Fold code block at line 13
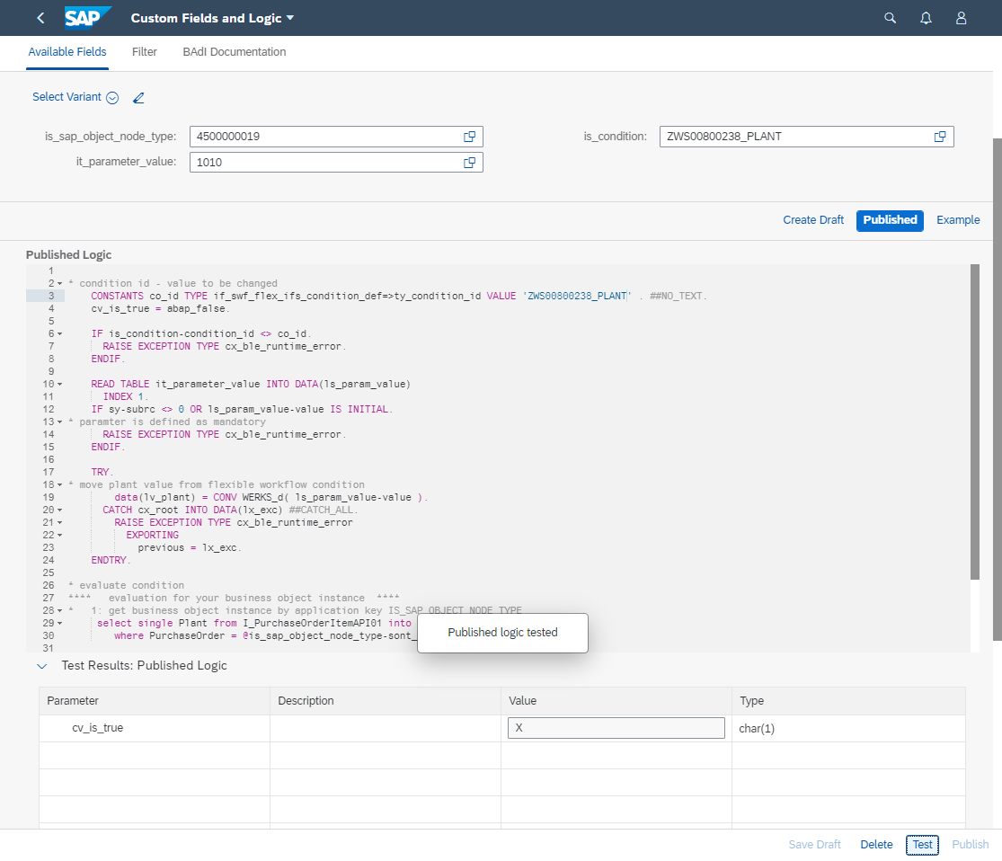Viewport: 1002px width, 861px height. (60, 422)
